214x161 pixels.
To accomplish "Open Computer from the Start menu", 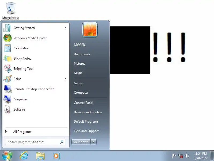I will 81,93.
